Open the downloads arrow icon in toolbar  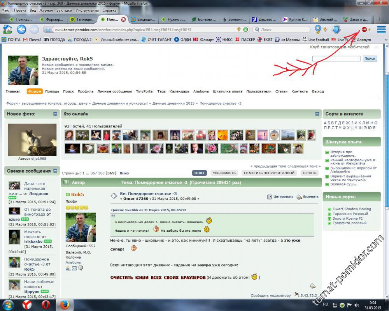click(x=336, y=29)
